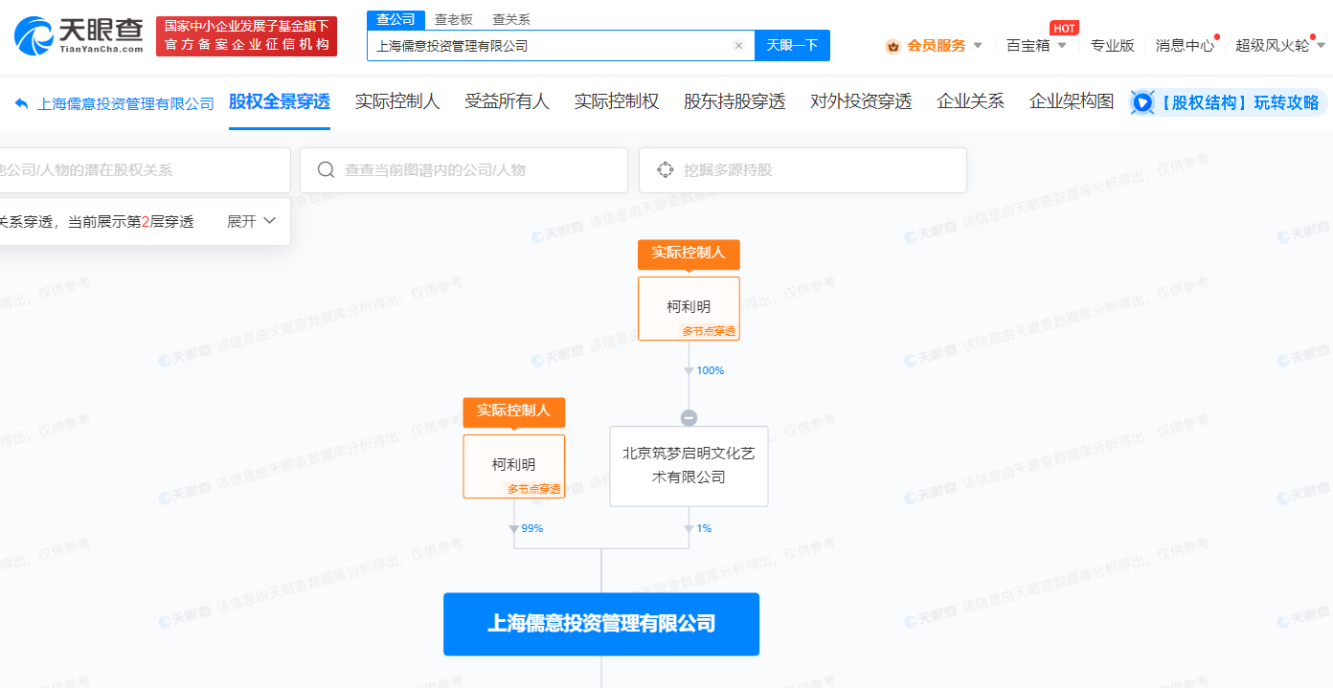Screen dimensions: 1333x688
Task: Click the 多节点穿透 tag on top 柯利明
Action: (x=709, y=331)
